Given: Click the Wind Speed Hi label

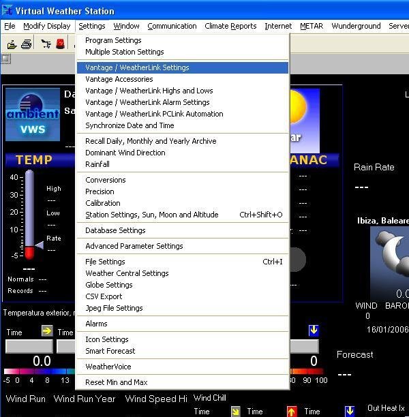Looking at the screenshot, I should 156,399.
